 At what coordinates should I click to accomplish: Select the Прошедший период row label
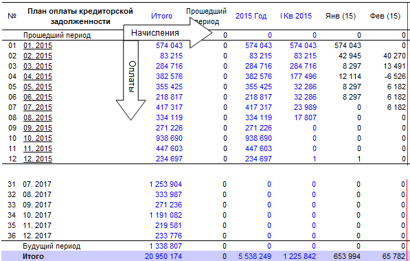click(x=57, y=35)
